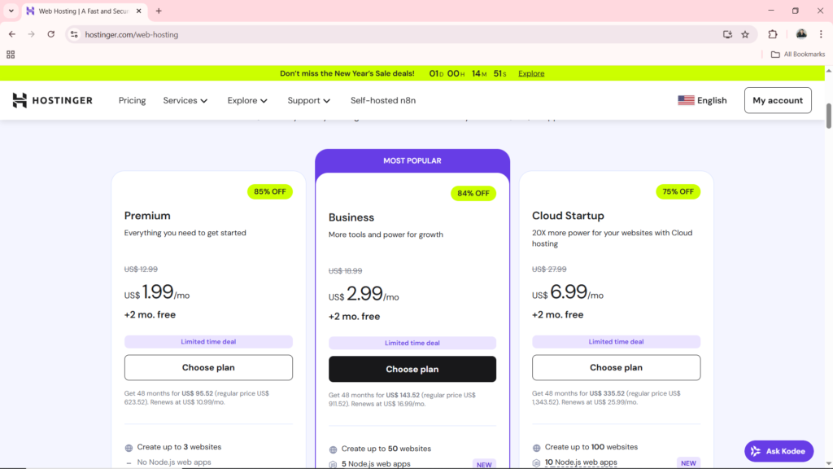Expand the Services dropdown
This screenshot has height=469, width=833.
tap(185, 99)
